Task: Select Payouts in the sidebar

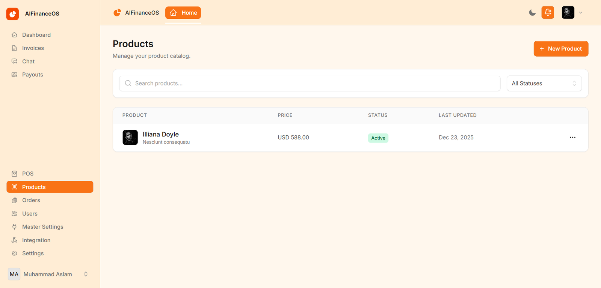Action: pyautogui.click(x=50, y=75)
